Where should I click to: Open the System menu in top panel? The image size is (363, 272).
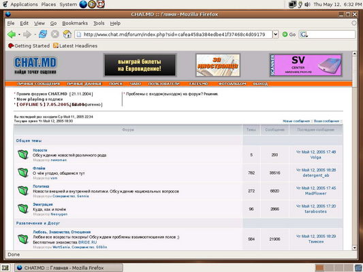(x=68, y=4)
